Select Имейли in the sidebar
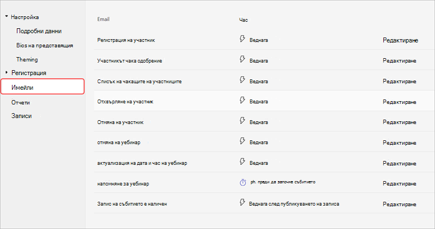Screen dimensions: 435x229 point(42,86)
